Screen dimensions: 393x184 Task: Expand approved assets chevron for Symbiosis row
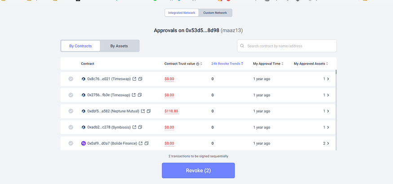click(x=328, y=127)
